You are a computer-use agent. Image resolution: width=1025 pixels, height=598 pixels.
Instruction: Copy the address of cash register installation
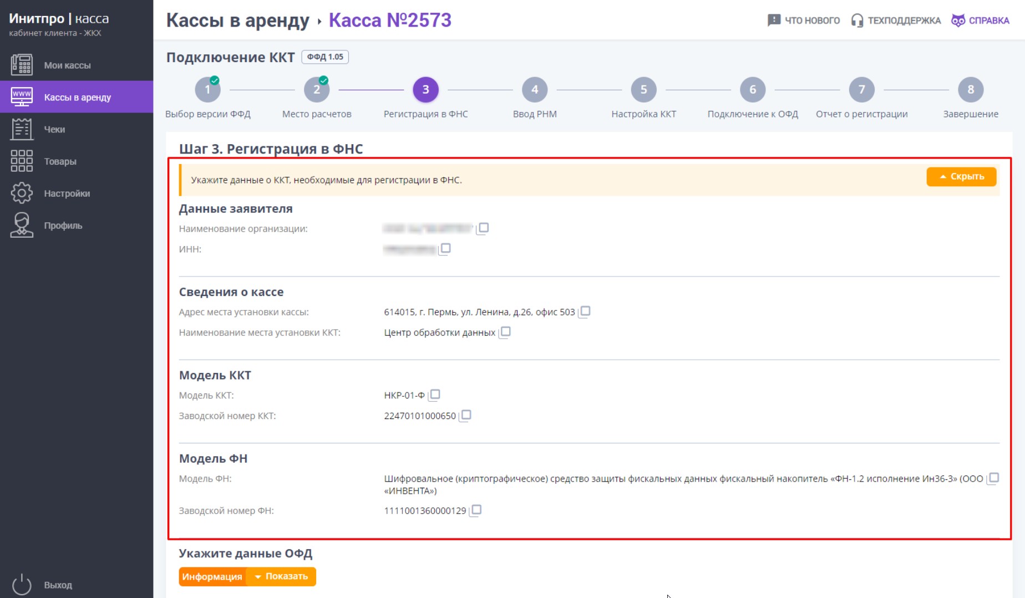pyautogui.click(x=585, y=312)
